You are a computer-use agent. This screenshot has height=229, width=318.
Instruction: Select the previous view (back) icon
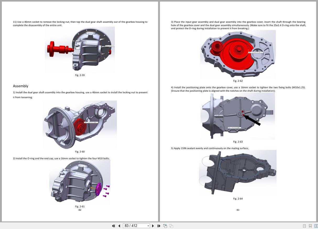coord(165,226)
